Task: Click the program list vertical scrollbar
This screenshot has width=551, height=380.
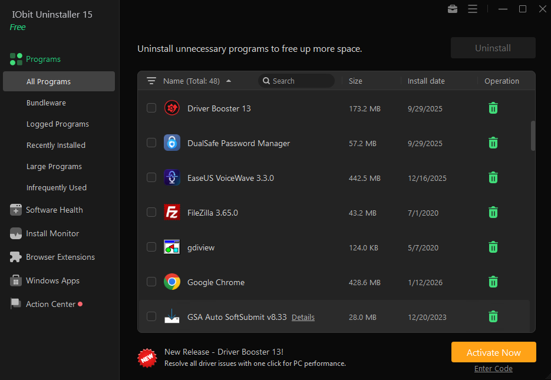Action: coord(533,136)
